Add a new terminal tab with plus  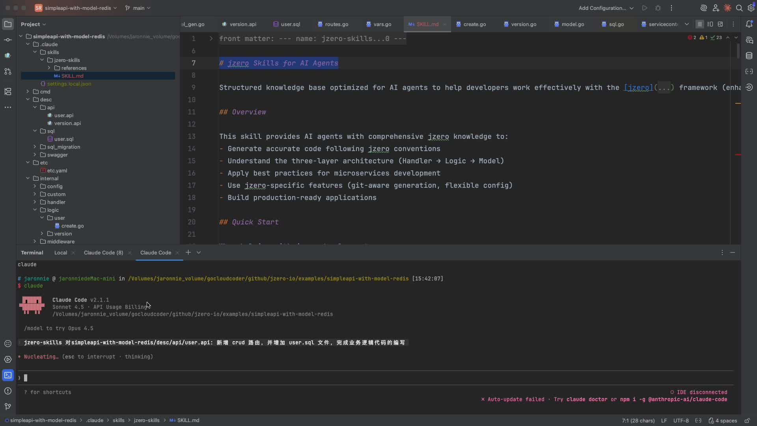coord(188,252)
